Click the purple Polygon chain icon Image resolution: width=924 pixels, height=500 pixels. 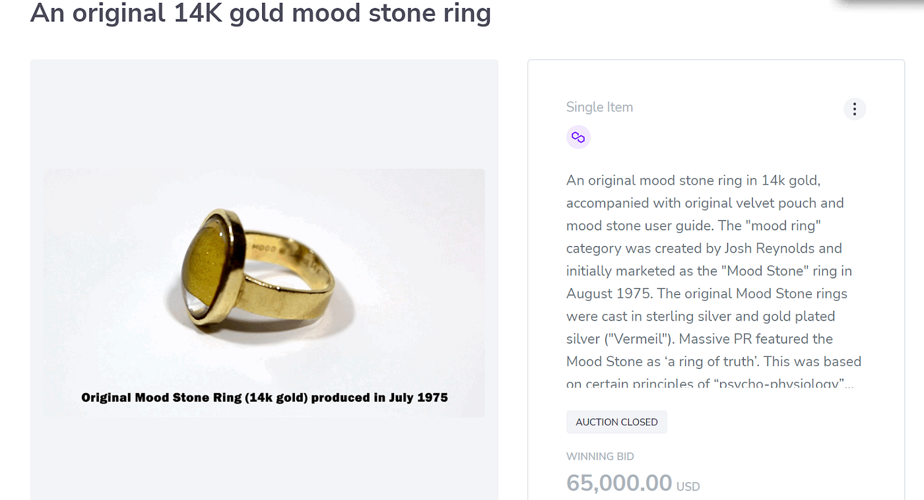pos(578,137)
